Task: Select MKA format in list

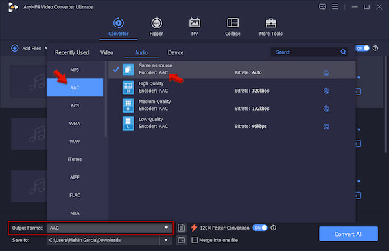Action: [x=75, y=213]
